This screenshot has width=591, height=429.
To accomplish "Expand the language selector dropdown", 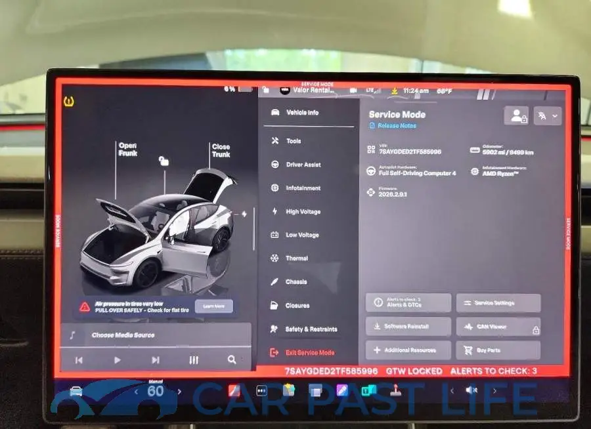I will 548,116.
